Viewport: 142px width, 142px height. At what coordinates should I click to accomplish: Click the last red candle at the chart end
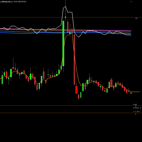tap(131, 93)
